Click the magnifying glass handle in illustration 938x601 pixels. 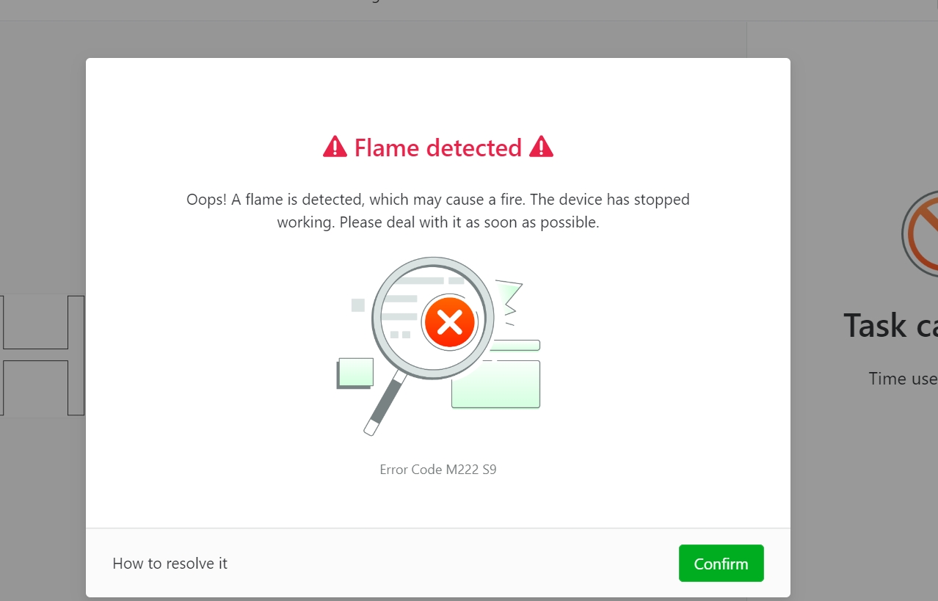click(x=385, y=403)
